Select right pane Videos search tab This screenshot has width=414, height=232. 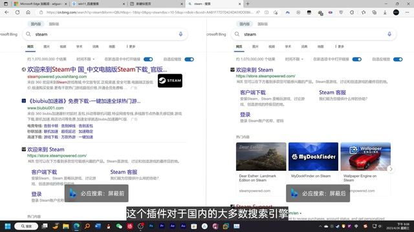coord(272,46)
